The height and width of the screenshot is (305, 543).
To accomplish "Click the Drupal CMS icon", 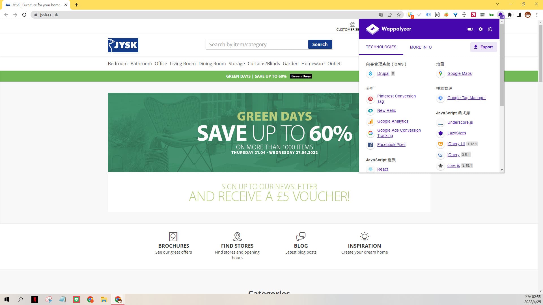I will coord(370,74).
